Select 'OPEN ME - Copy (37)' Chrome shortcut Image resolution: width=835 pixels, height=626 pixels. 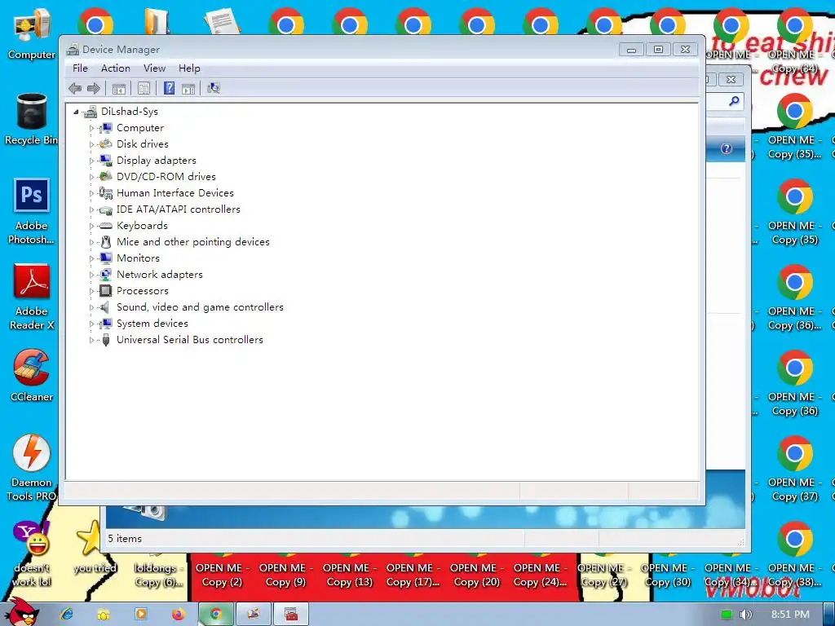(794, 469)
